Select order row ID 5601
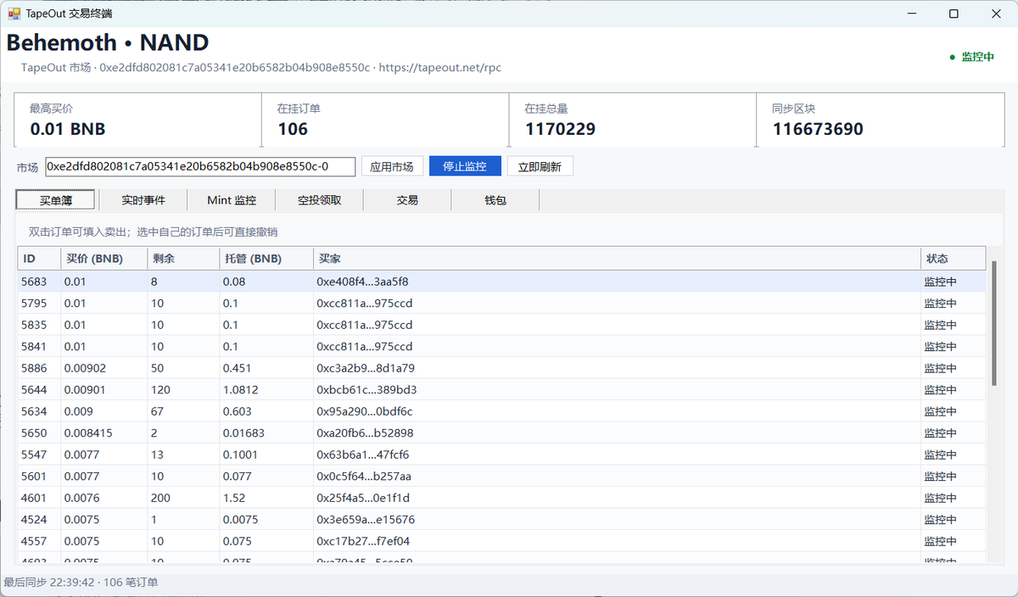This screenshot has width=1018, height=597. 502,476
